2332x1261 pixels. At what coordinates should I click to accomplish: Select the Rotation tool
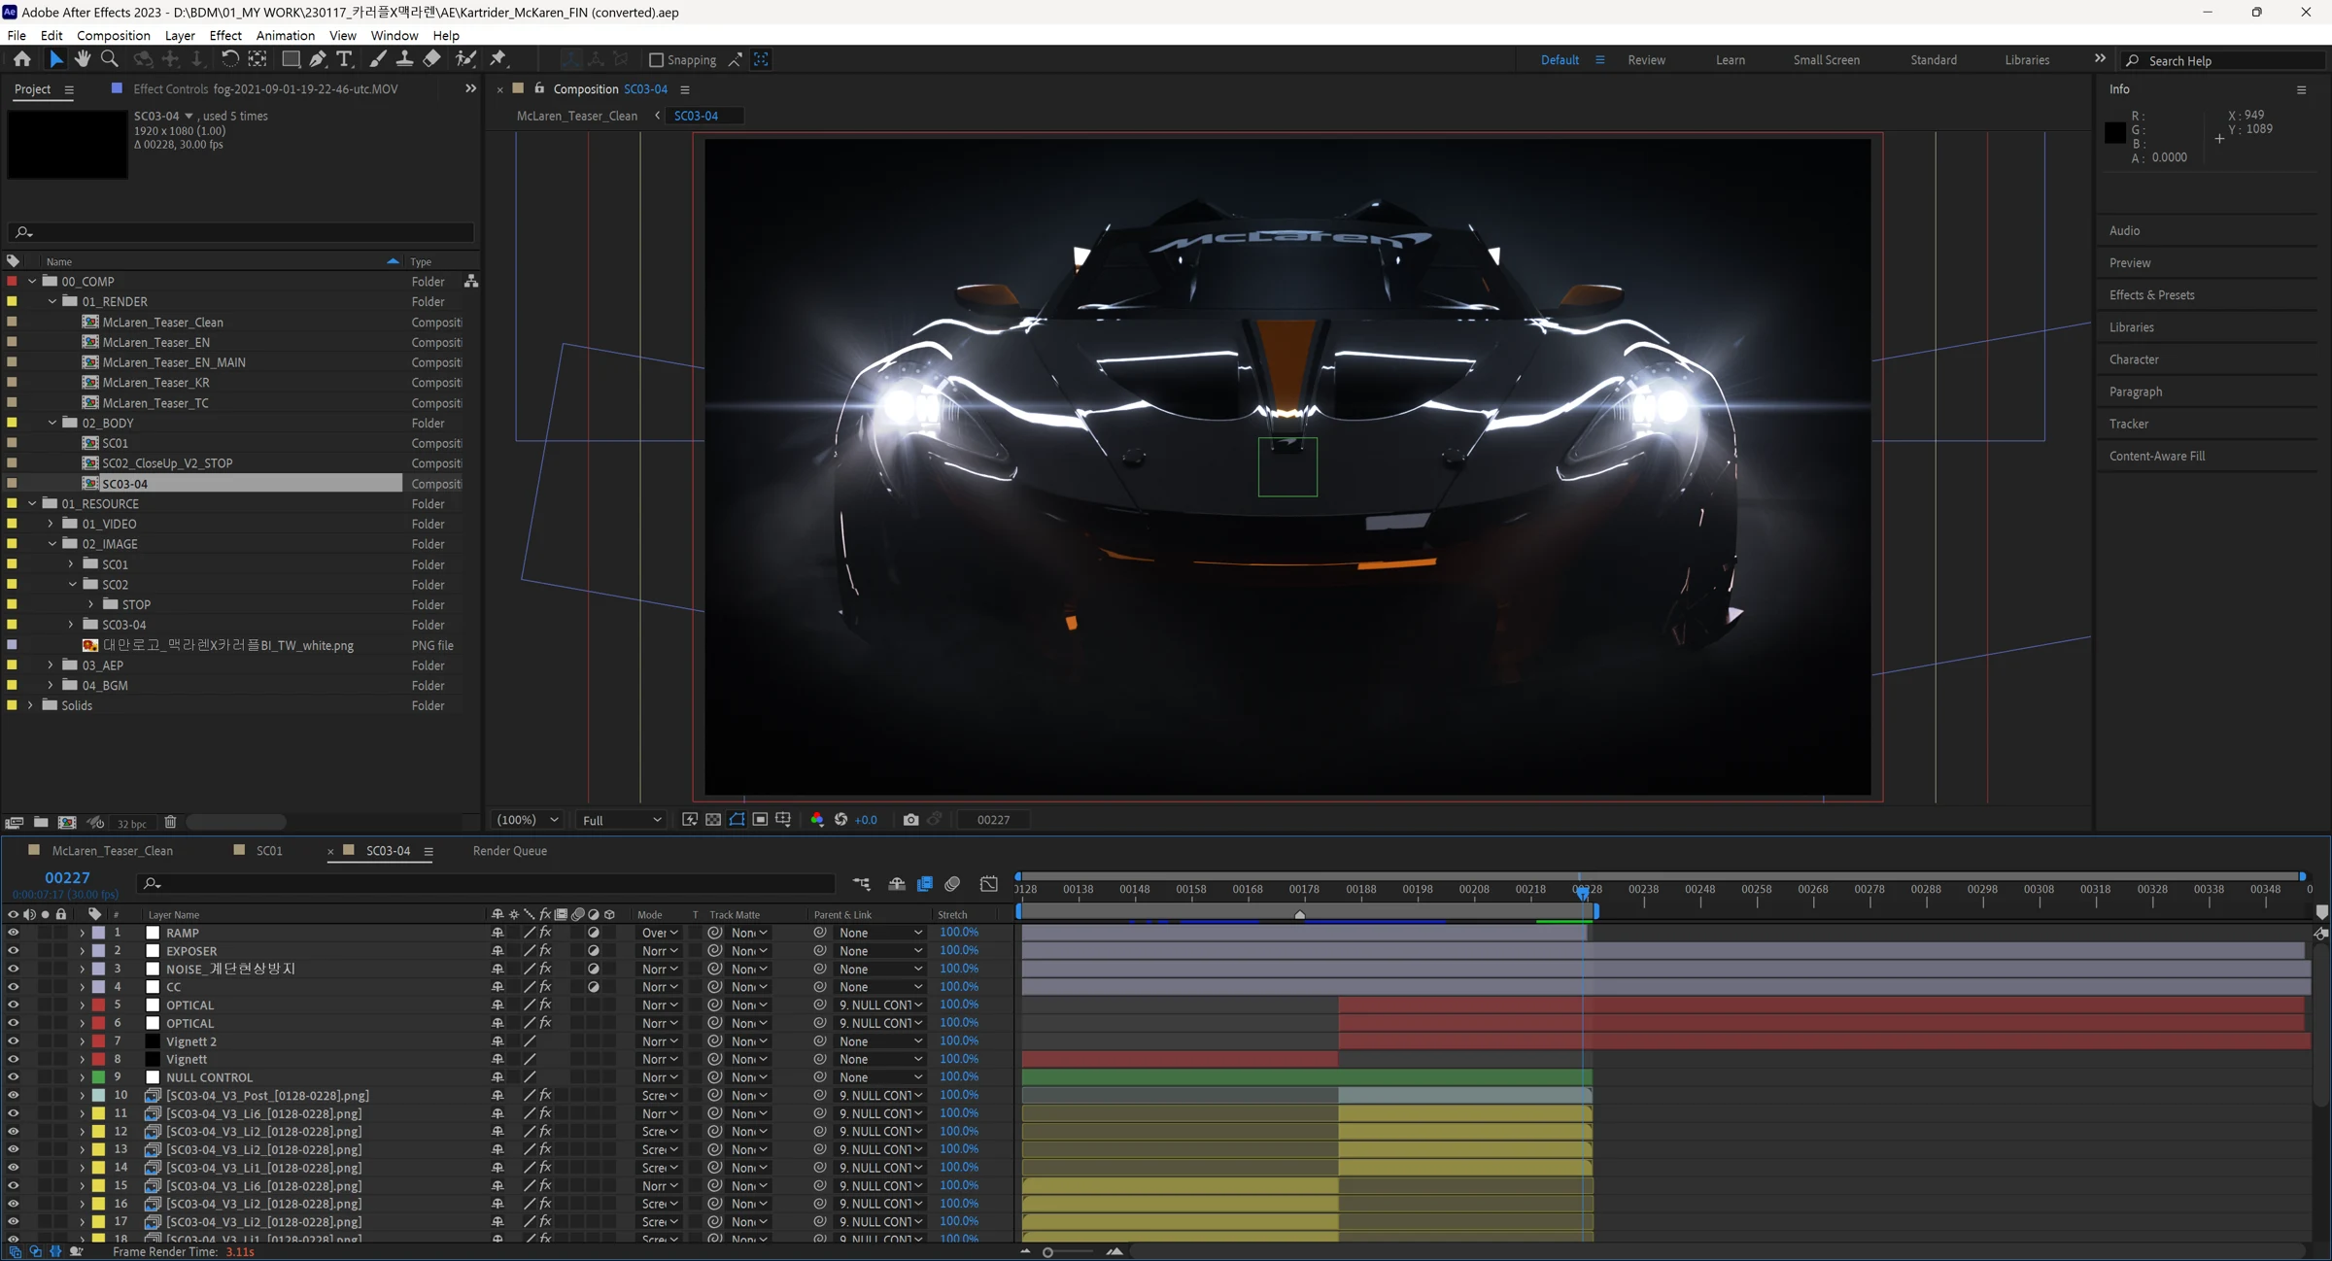[x=229, y=59]
